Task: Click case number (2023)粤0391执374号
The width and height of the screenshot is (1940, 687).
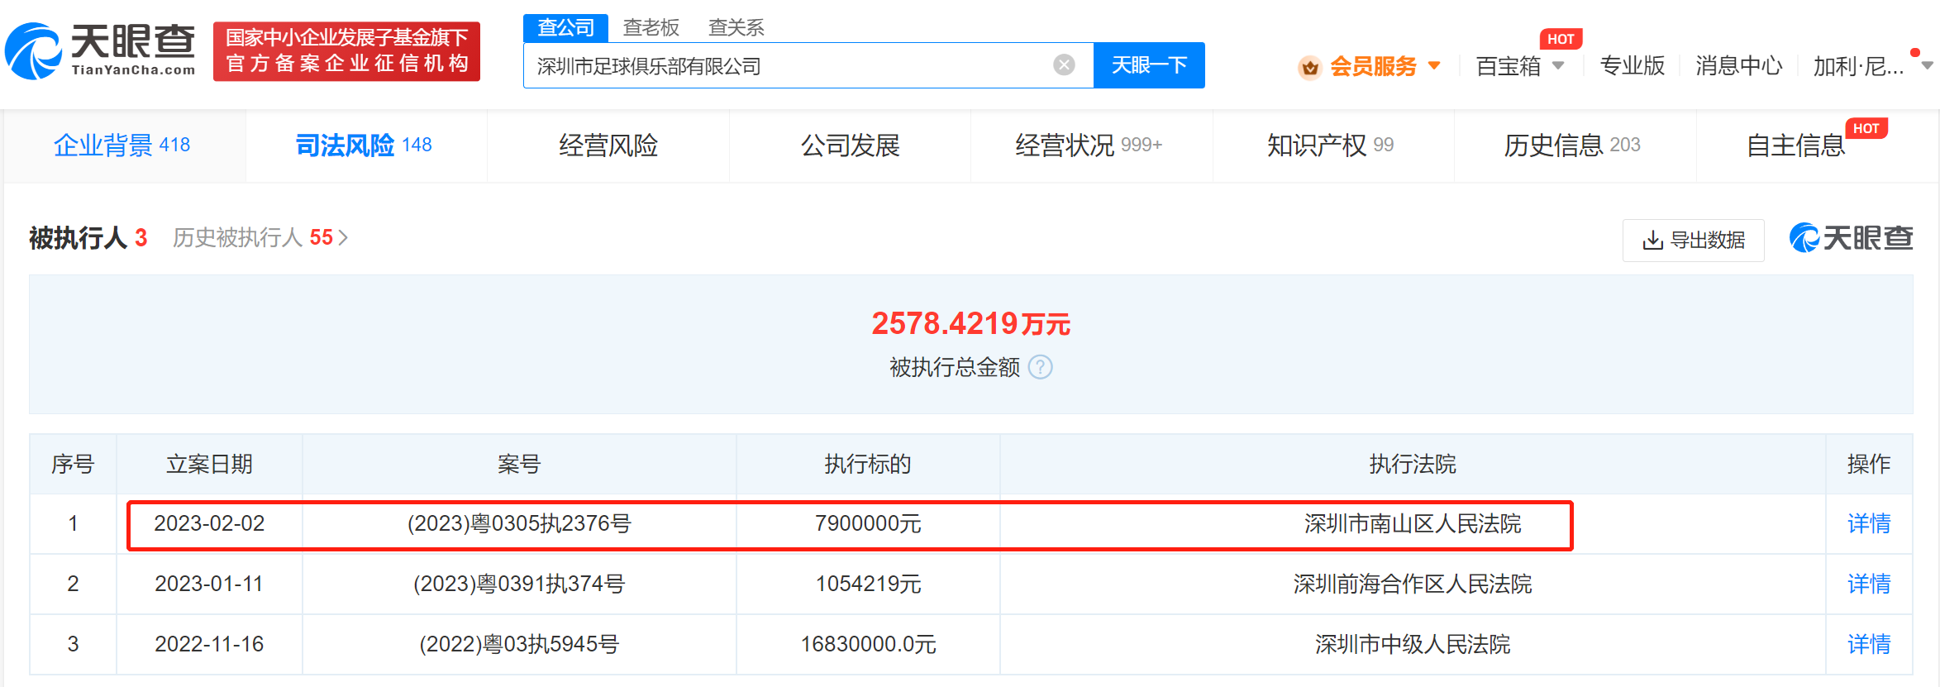Action: click(519, 584)
